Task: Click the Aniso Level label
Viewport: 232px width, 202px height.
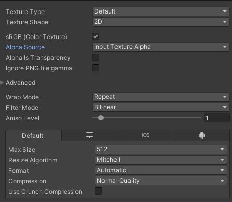Action: point(22,118)
